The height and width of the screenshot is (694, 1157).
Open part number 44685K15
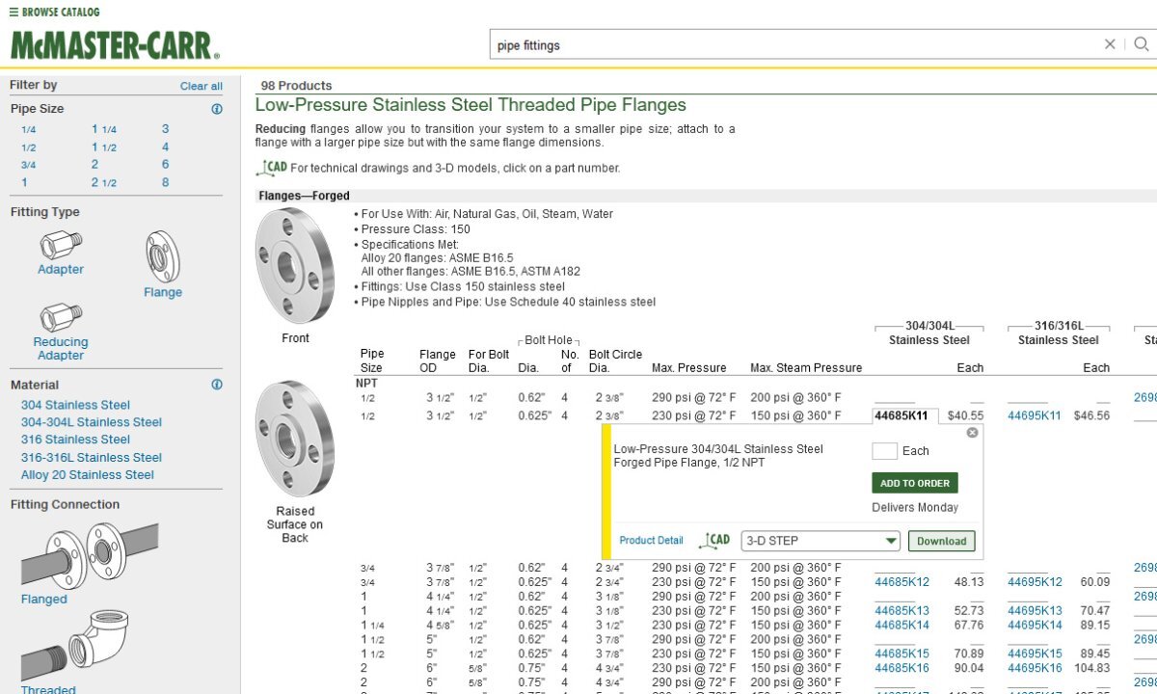902,654
